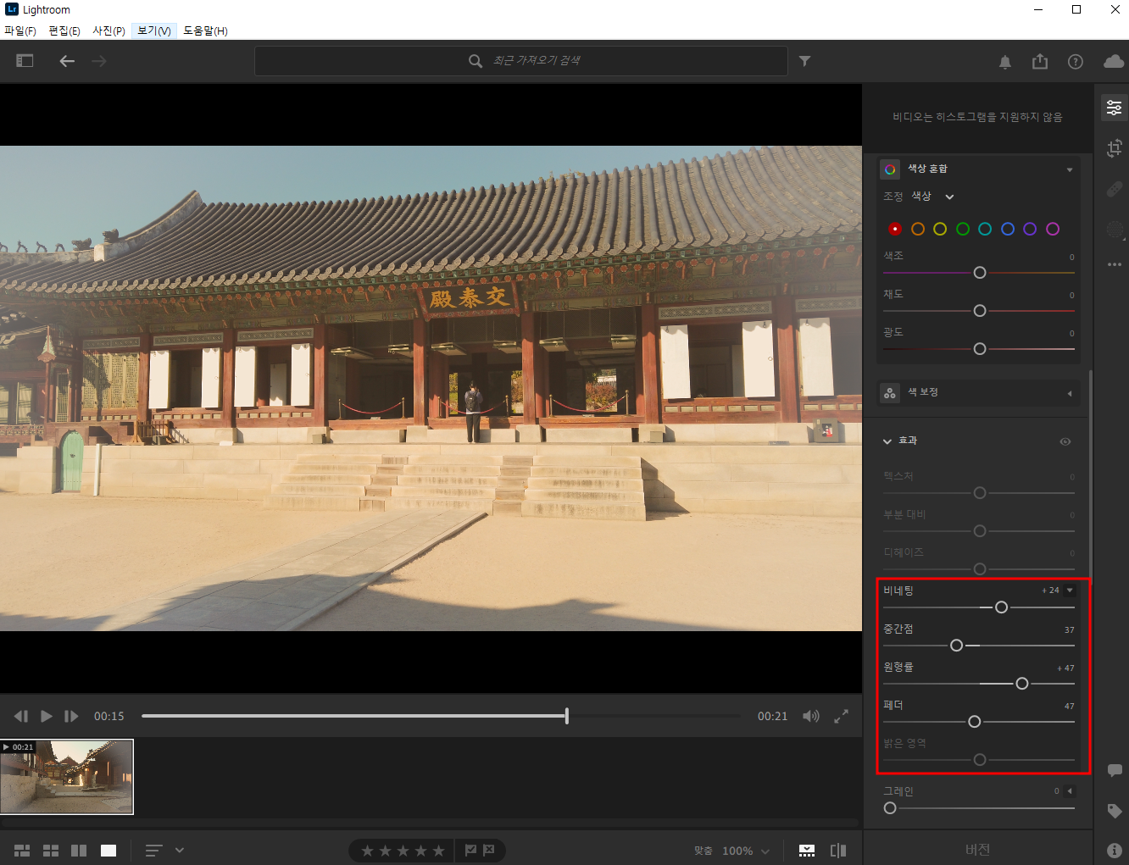
Task: Flag video as rejected
Action: click(489, 851)
